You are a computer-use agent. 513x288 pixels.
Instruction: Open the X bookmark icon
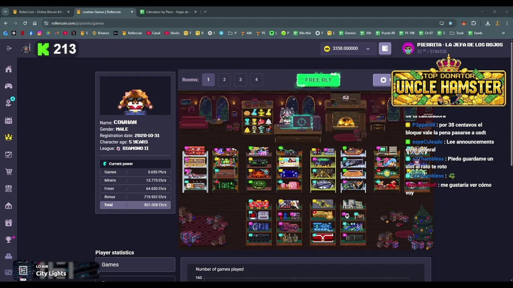(x=74, y=33)
